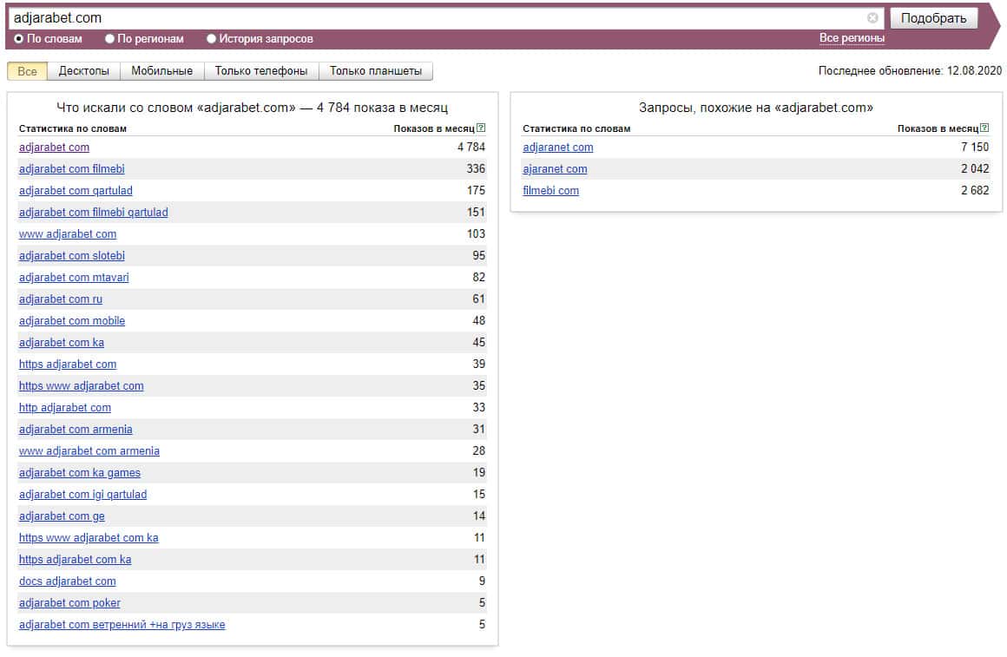Clear the search field with the X icon
Image resolution: width=1007 pixels, height=657 pixels.
click(x=872, y=18)
